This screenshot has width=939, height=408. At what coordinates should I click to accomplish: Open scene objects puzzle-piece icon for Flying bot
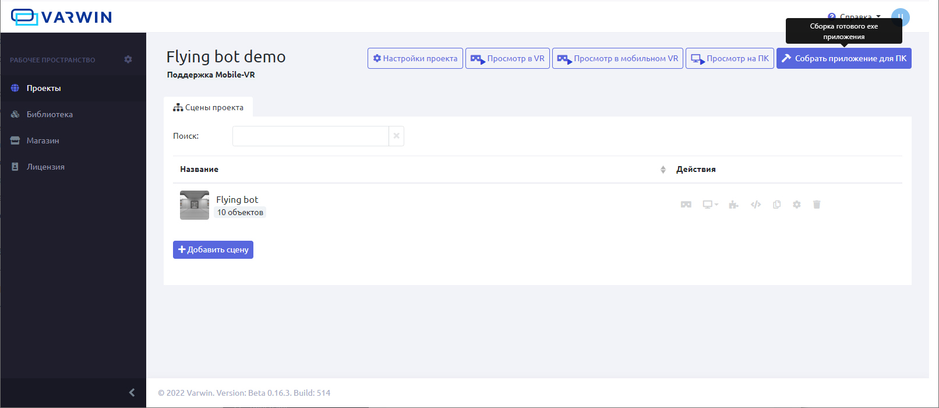pyautogui.click(x=734, y=205)
